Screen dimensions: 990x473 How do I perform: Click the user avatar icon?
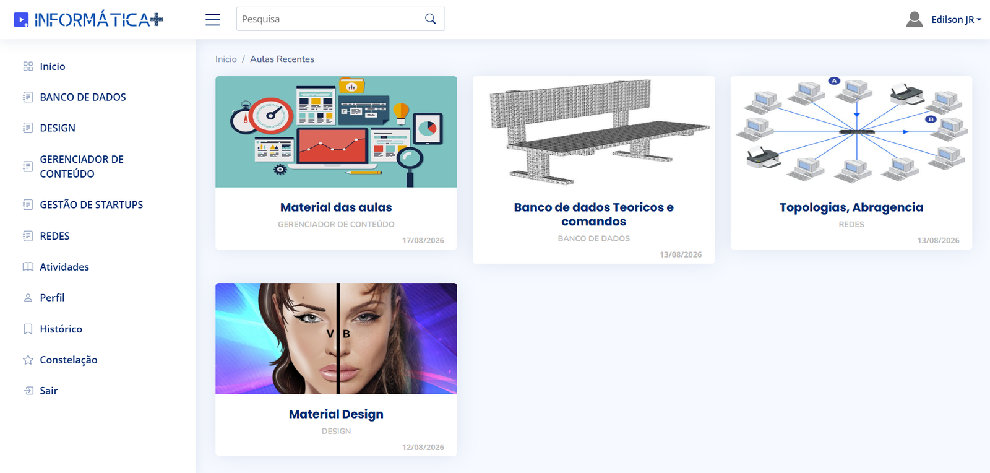915,20
